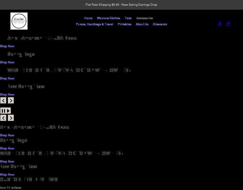Click the right slideshow arrow
This screenshot has width=243, height=190.
pyautogui.click(x=11, y=100)
